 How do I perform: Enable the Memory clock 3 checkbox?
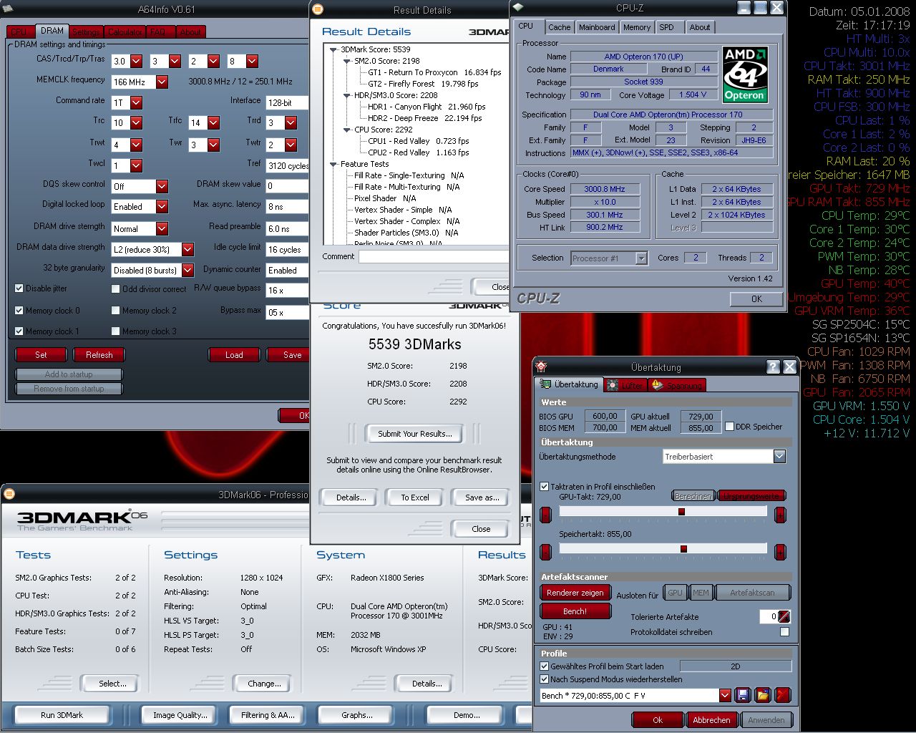tap(115, 331)
